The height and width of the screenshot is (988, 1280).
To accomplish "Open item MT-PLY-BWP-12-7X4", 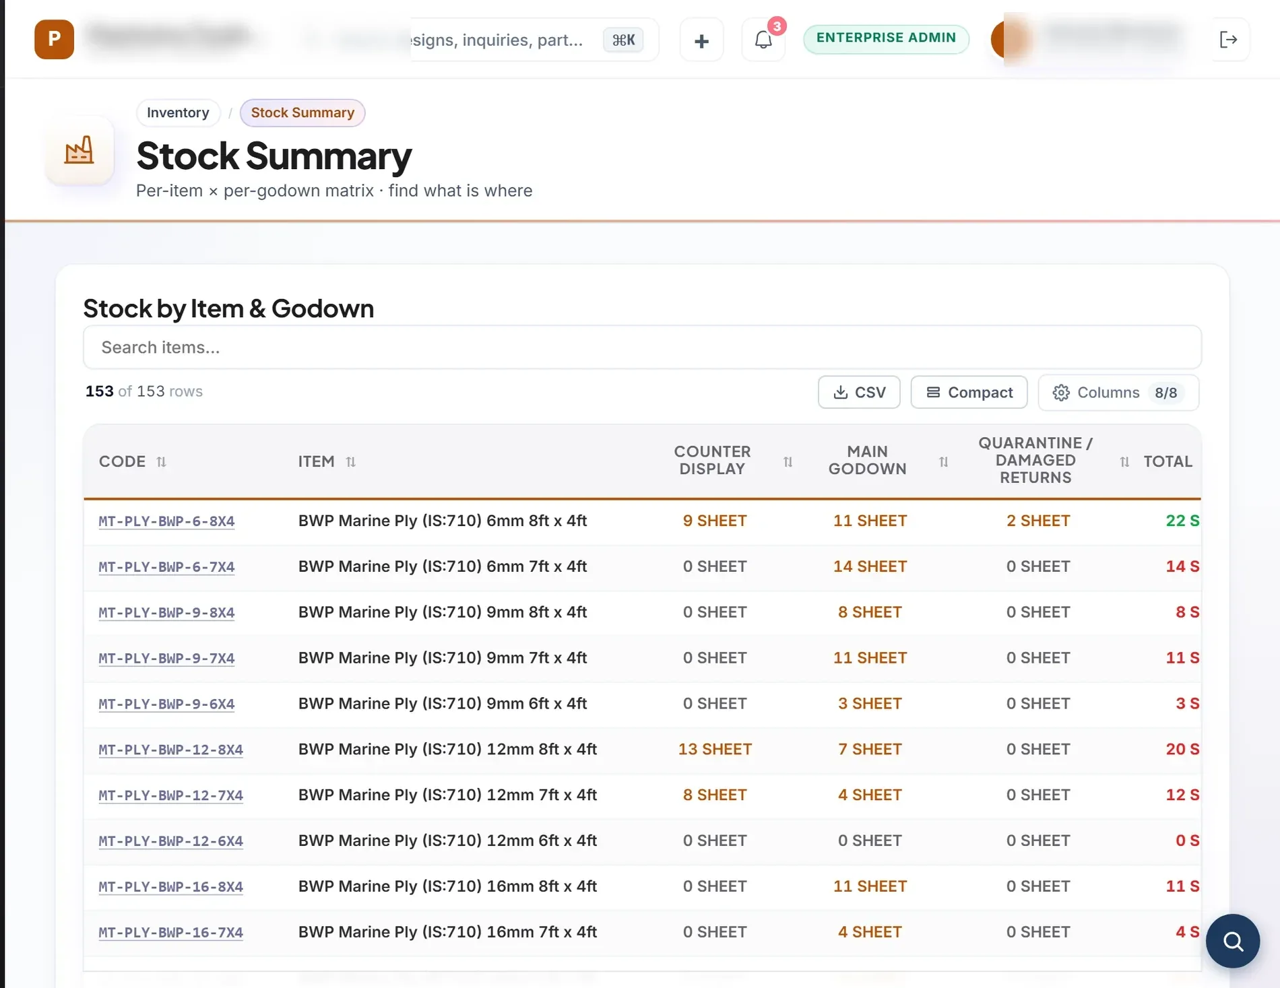I will [x=170, y=795].
